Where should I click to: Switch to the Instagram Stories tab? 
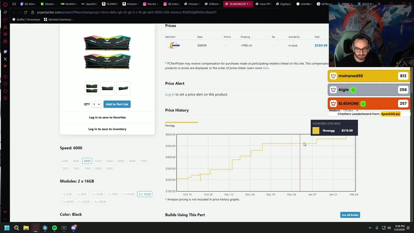pos(150,4)
